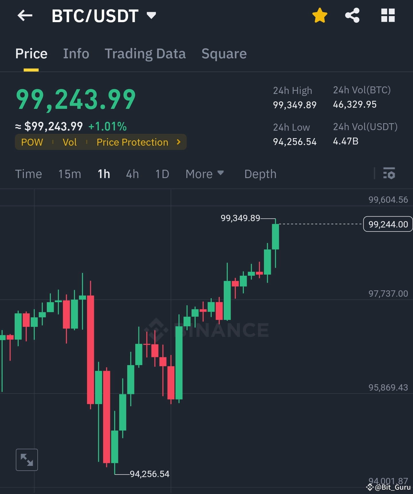This screenshot has width=413, height=494.
Task: Select the Info section
Action: pyautogui.click(x=76, y=53)
